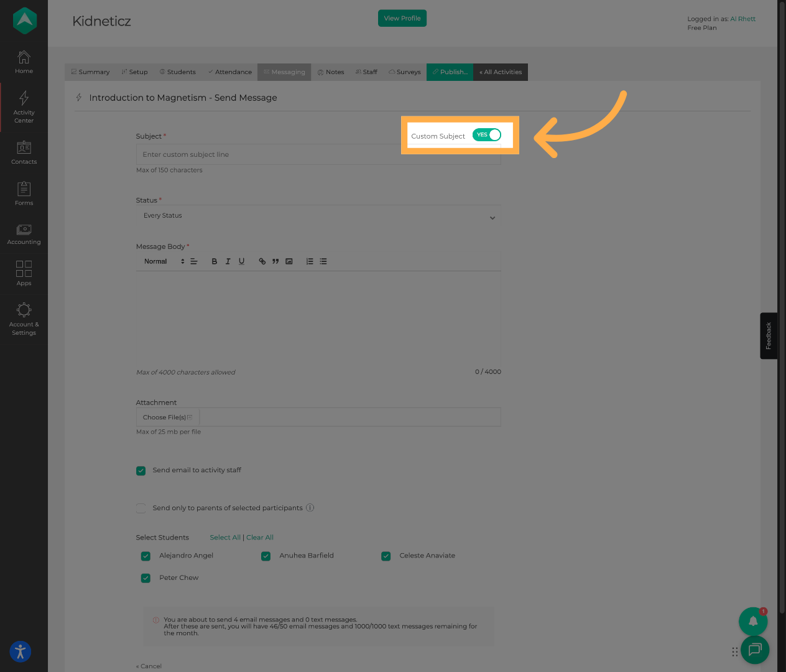Insert an image into the message

289,261
